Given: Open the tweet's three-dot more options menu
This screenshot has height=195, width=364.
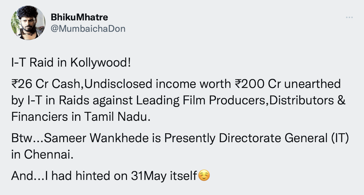Looking at the screenshot, I should 349,17.
